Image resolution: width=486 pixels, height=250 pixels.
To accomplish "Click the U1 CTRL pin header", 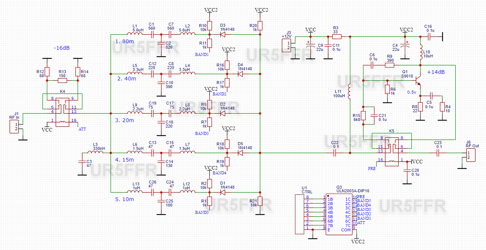I will point(299,214).
